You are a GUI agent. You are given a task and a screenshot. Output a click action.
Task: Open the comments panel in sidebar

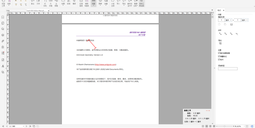[3, 29]
